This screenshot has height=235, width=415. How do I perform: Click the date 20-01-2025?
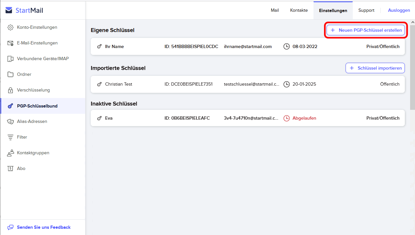click(x=304, y=84)
